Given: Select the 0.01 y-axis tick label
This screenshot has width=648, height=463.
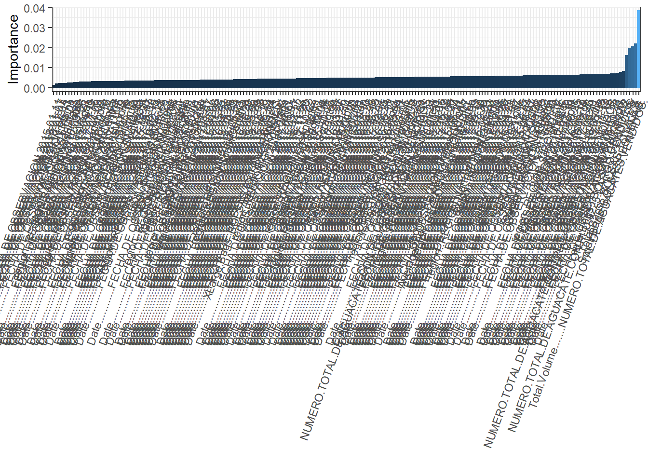Looking at the screenshot, I should pyautogui.click(x=34, y=68).
